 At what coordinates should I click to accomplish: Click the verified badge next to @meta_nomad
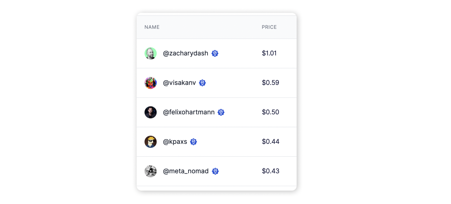coord(215,171)
